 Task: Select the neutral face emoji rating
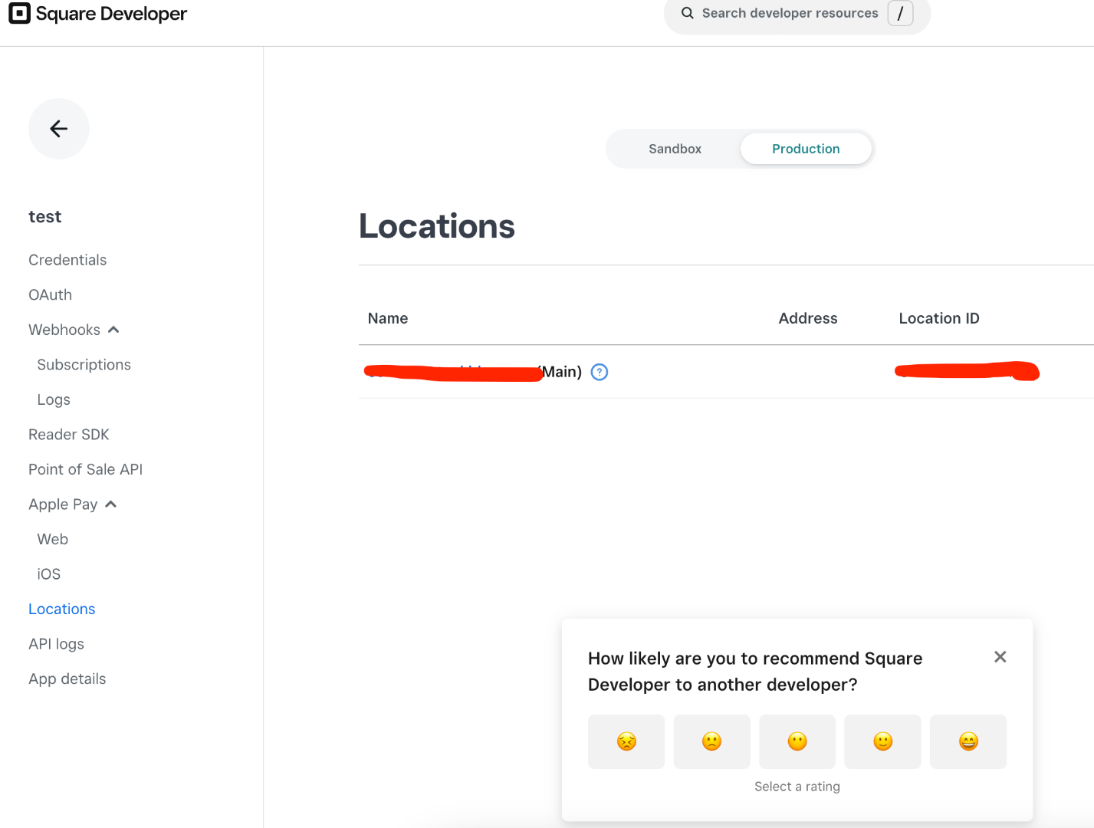[797, 741]
